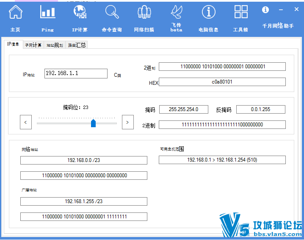Click the small about info icon
This screenshot has height=240, width=304.
pos(265,9)
